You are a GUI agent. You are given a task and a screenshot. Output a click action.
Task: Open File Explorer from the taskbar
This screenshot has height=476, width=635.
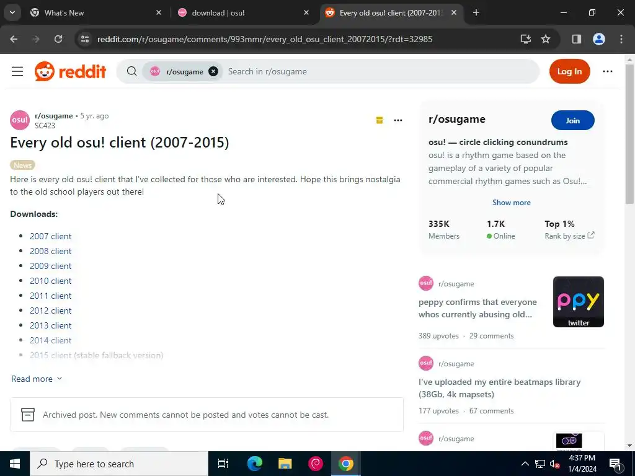click(285, 464)
